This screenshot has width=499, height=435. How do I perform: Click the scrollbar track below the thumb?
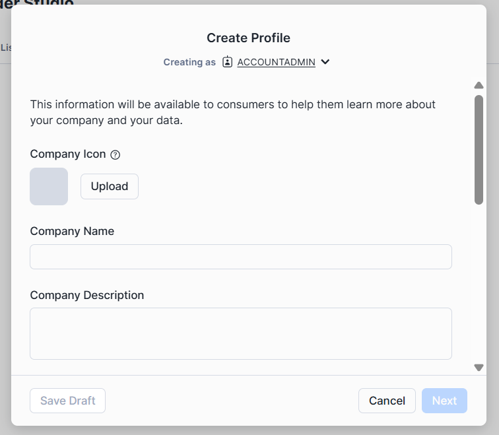click(479, 284)
